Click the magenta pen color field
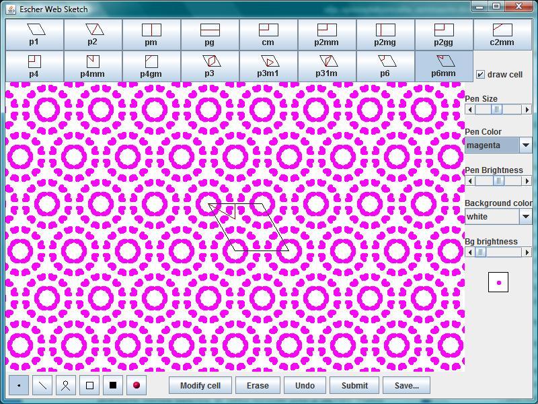This screenshot has width=538, height=404. pyautogui.click(x=492, y=145)
